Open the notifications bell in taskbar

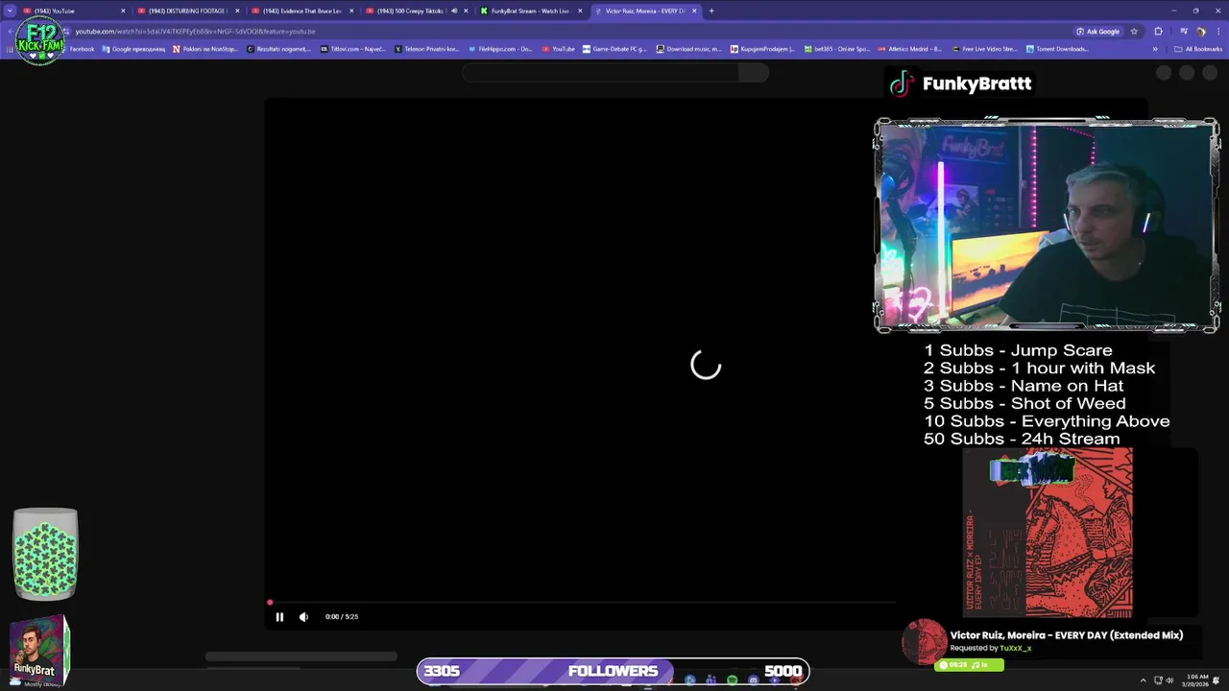click(1217, 680)
